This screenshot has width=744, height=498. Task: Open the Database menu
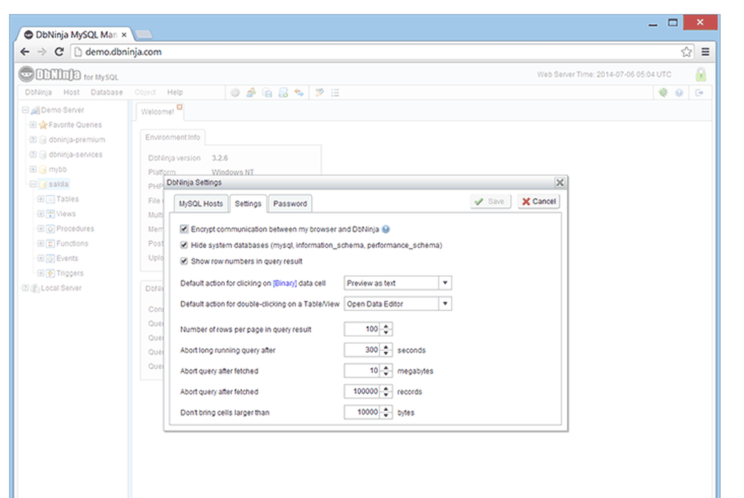[x=106, y=92]
